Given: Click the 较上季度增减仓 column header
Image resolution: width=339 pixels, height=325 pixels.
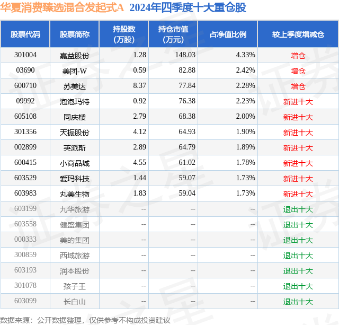Looking at the screenshot, I should tap(298, 34).
